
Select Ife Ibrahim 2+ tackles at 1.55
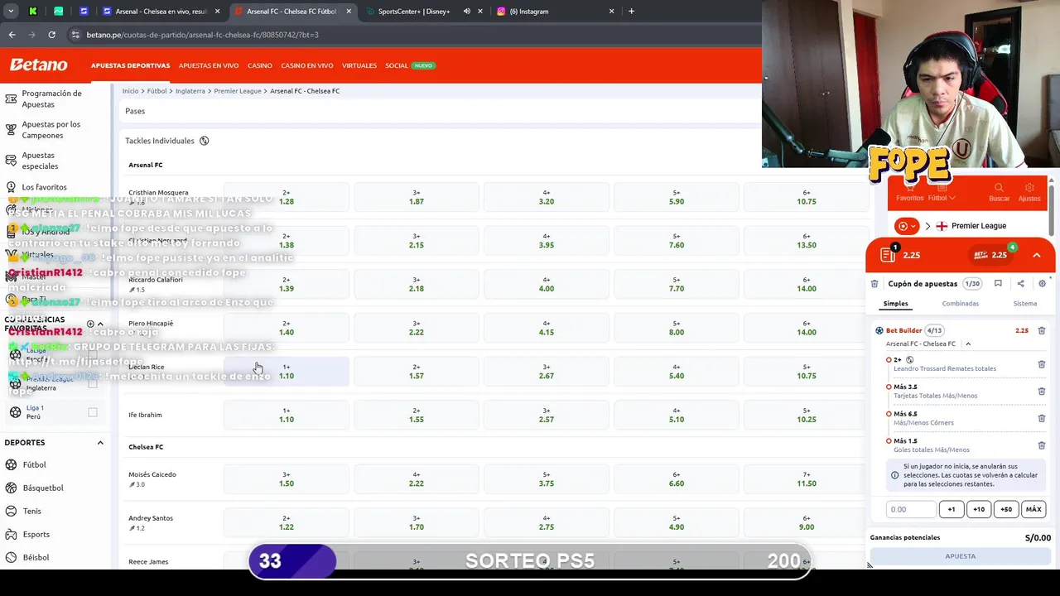[x=417, y=415]
